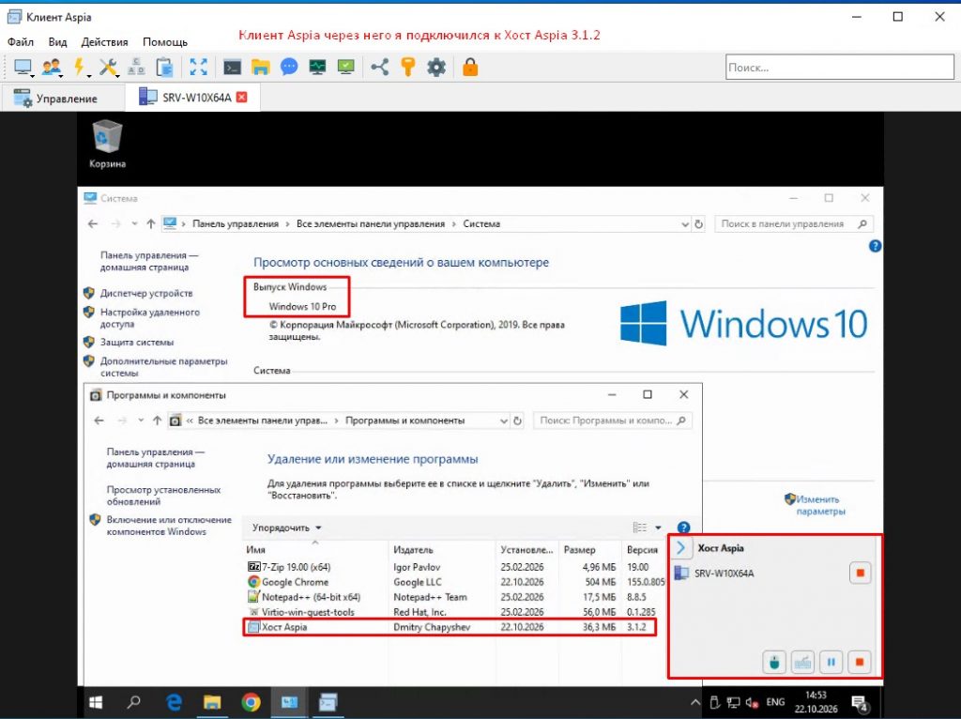The width and height of the screenshot is (961, 719).
Task: Open Microsoft Edge from the remote taskbar
Action: [x=174, y=702]
